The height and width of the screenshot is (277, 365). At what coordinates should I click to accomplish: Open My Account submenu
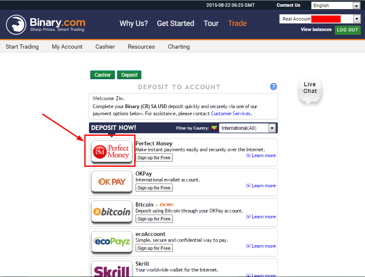67,47
